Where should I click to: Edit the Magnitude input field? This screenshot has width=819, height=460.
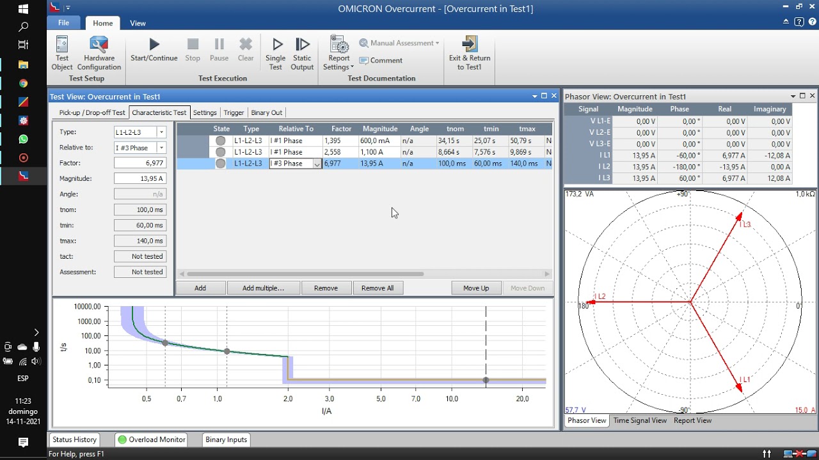tap(140, 178)
